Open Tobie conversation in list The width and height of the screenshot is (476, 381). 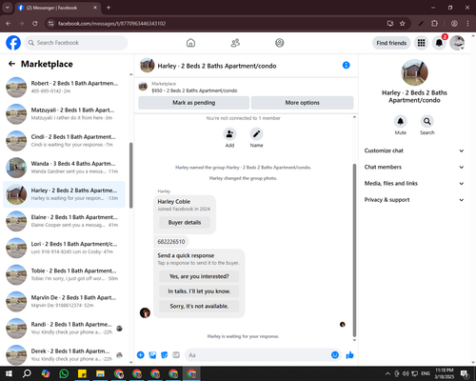pos(64,274)
